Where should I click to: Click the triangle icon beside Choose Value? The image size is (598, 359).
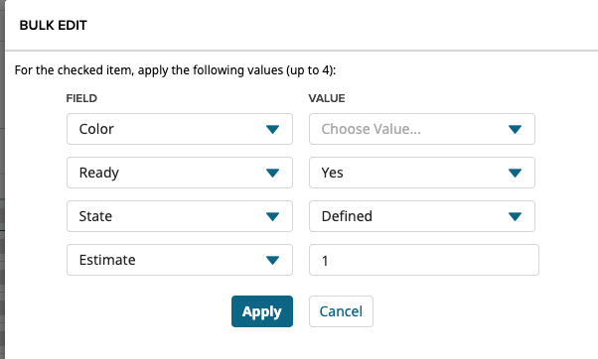(515, 130)
